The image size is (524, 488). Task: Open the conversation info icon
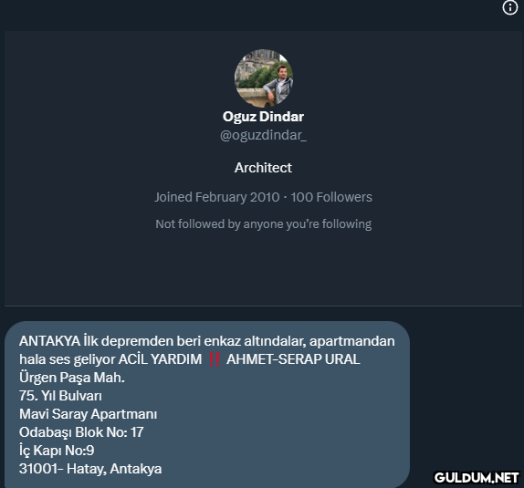click(510, 7)
